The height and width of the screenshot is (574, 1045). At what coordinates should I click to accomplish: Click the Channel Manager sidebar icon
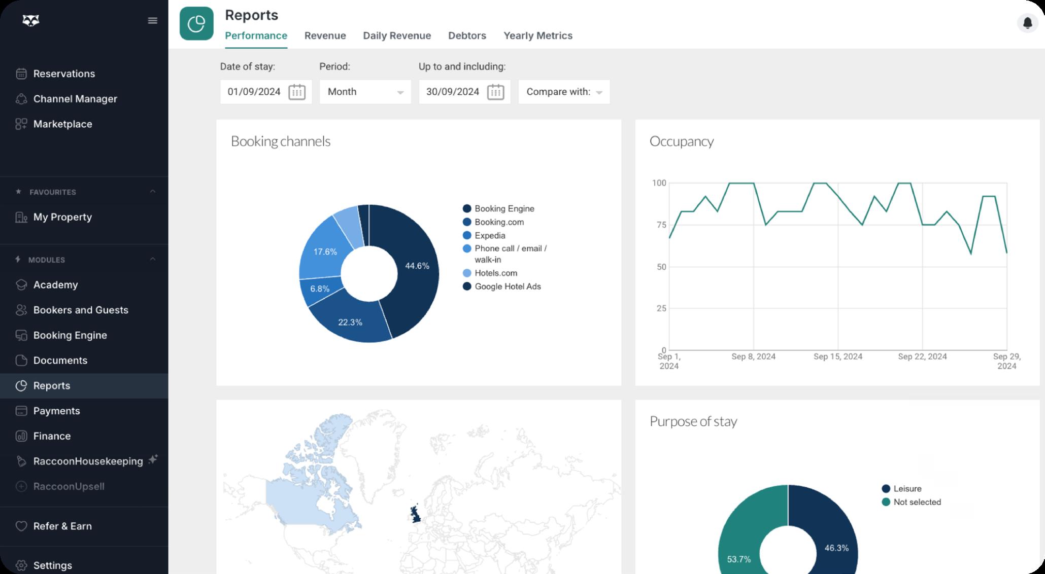21,99
